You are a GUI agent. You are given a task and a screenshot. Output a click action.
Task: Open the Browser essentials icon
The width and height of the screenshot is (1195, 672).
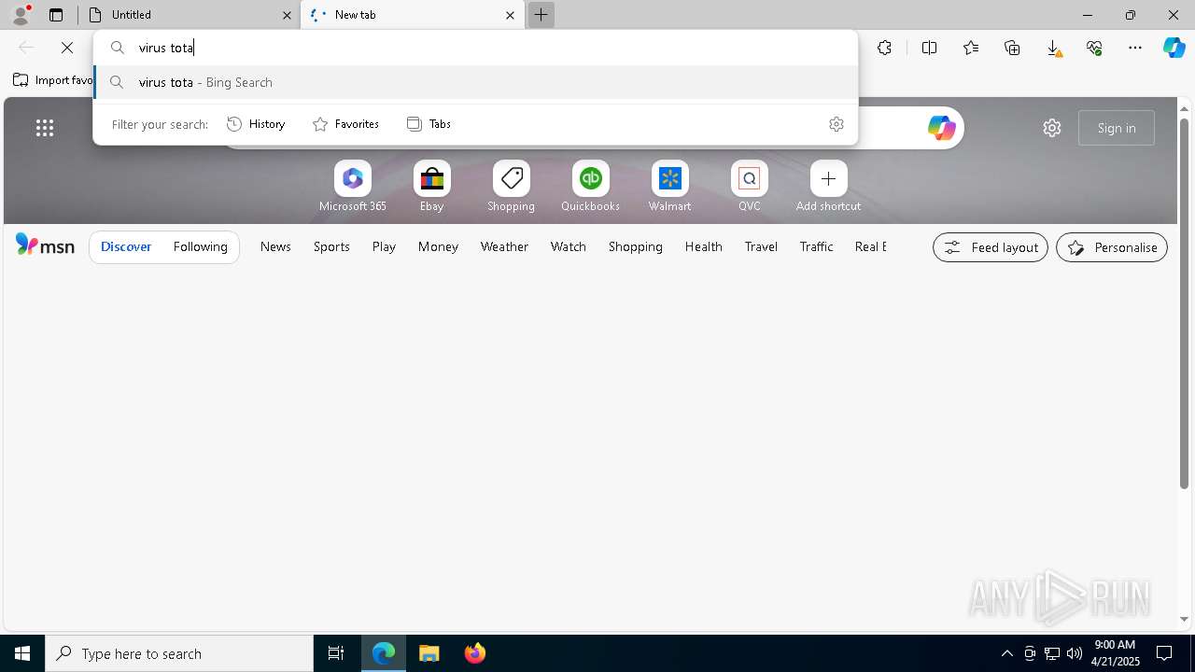tap(1094, 48)
